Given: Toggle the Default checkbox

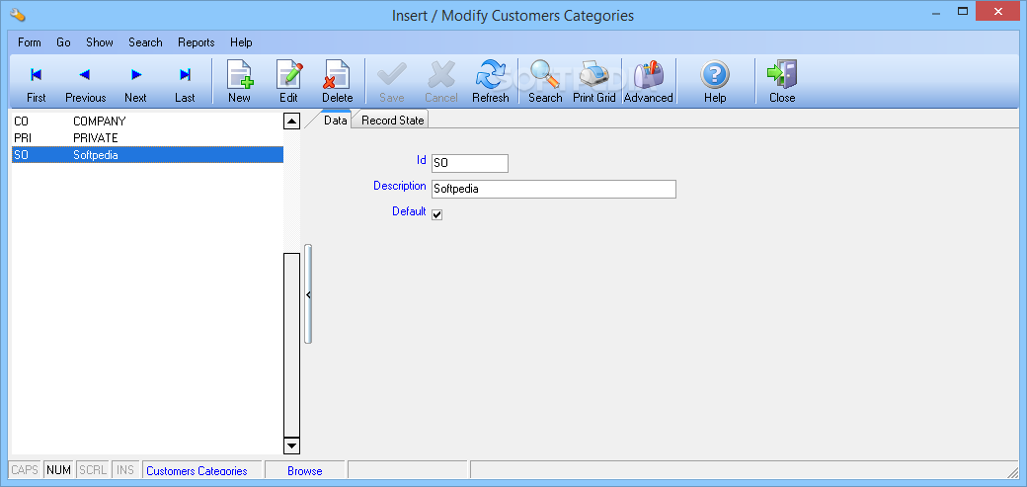Looking at the screenshot, I should pyautogui.click(x=436, y=214).
